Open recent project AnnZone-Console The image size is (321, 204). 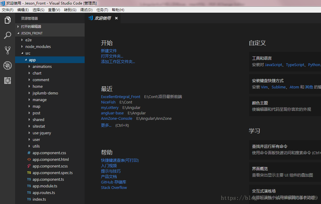[117, 119]
